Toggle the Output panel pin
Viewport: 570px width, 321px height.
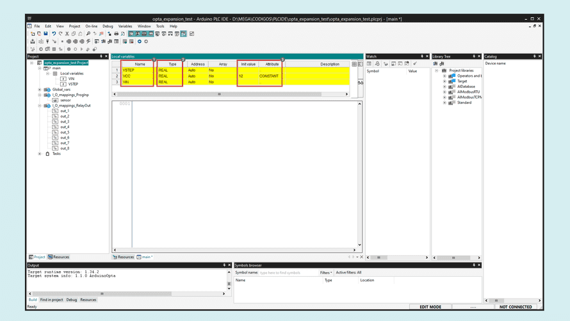[224, 265]
